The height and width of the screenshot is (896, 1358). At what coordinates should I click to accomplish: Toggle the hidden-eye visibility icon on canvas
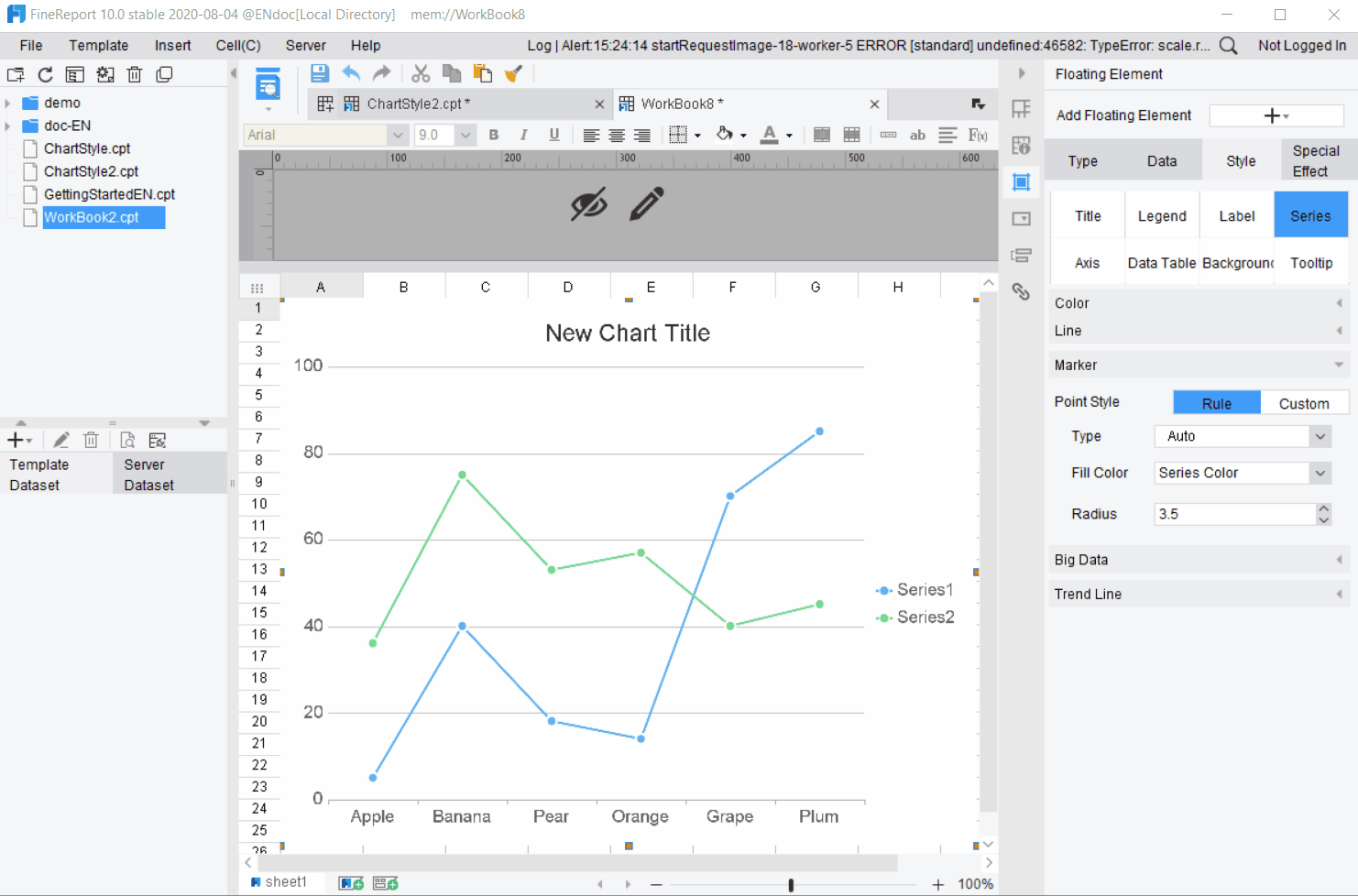point(588,204)
